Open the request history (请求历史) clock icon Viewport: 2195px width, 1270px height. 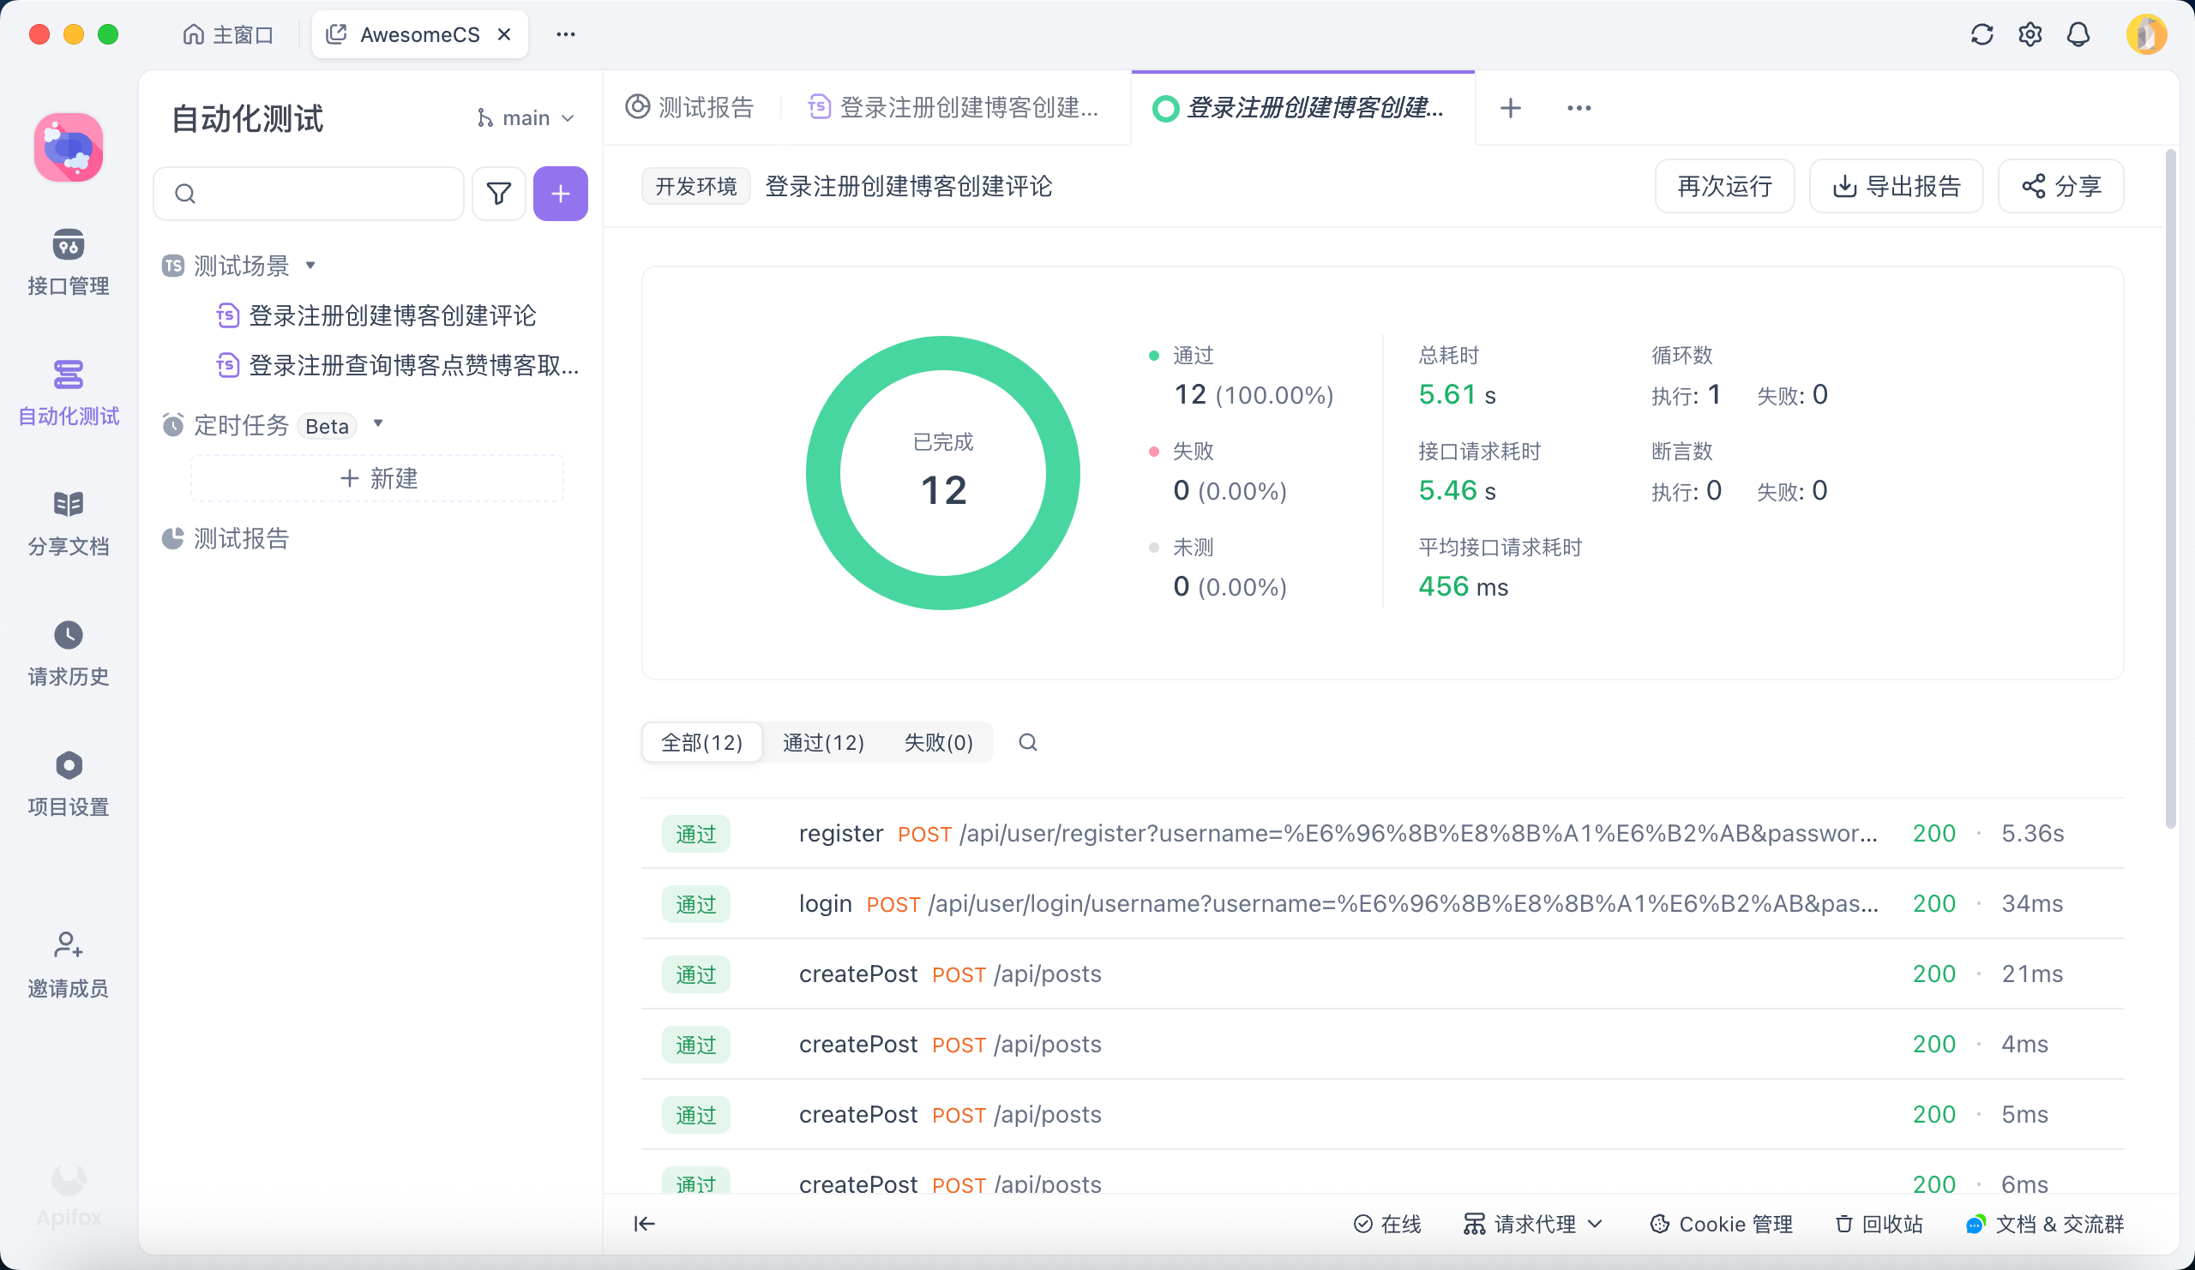coord(68,636)
